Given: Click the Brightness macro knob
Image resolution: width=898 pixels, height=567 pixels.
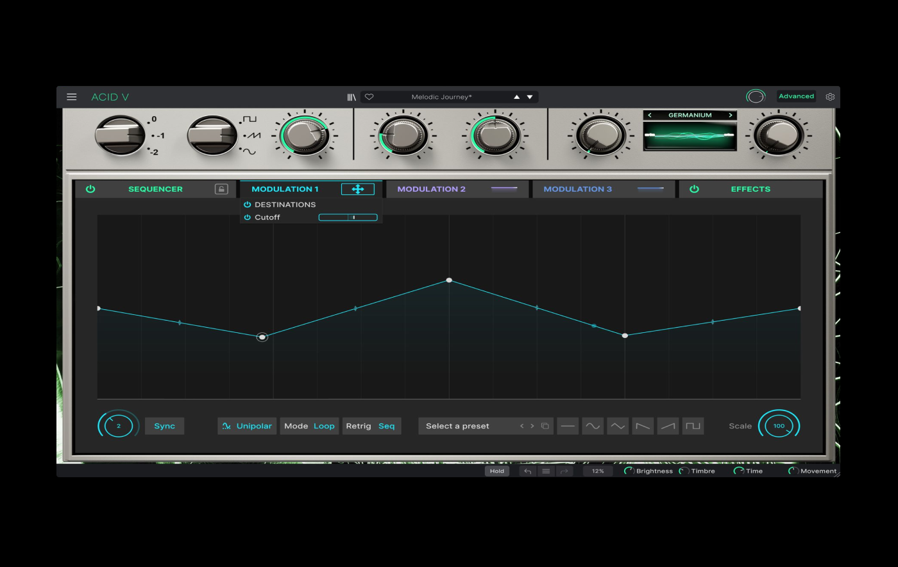Looking at the screenshot, I should tap(629, 471).
